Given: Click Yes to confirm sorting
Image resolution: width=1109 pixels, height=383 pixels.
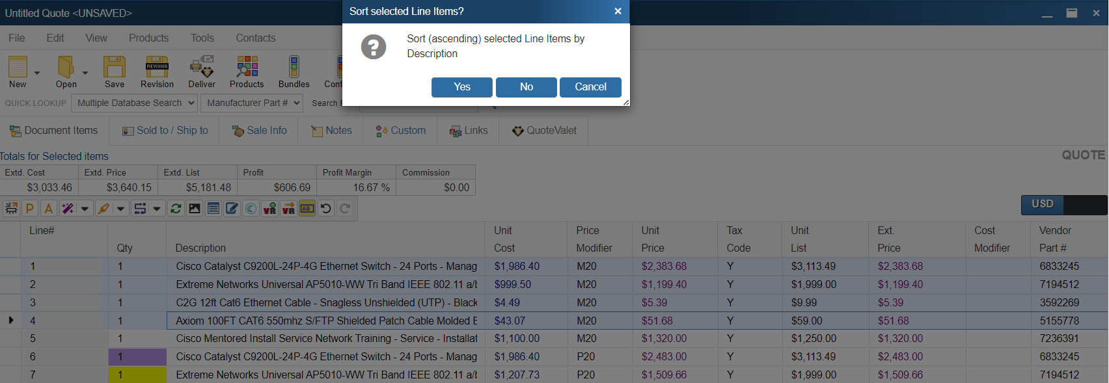Looking at the screenshot, I should [461, 87].
